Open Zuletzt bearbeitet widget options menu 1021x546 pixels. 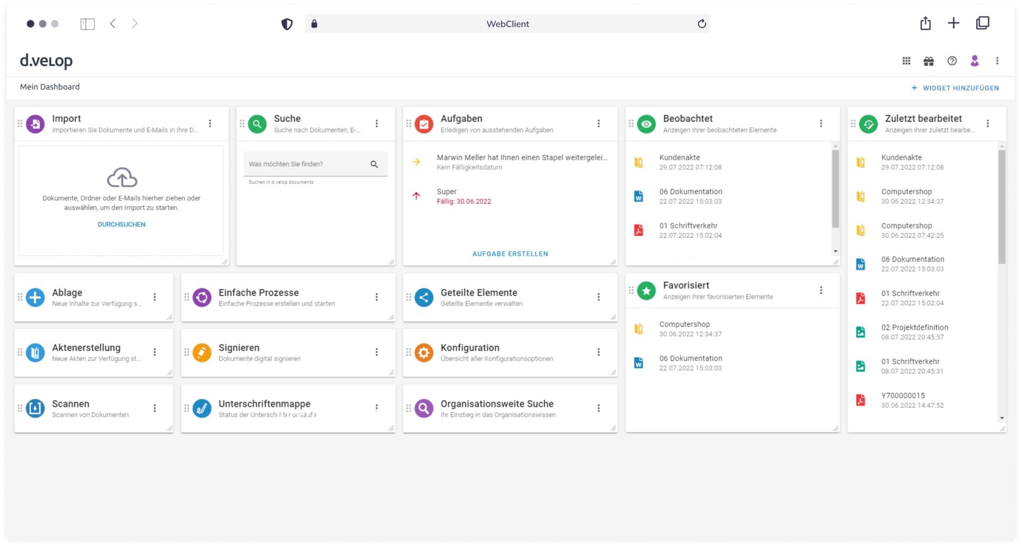[987, 123]
